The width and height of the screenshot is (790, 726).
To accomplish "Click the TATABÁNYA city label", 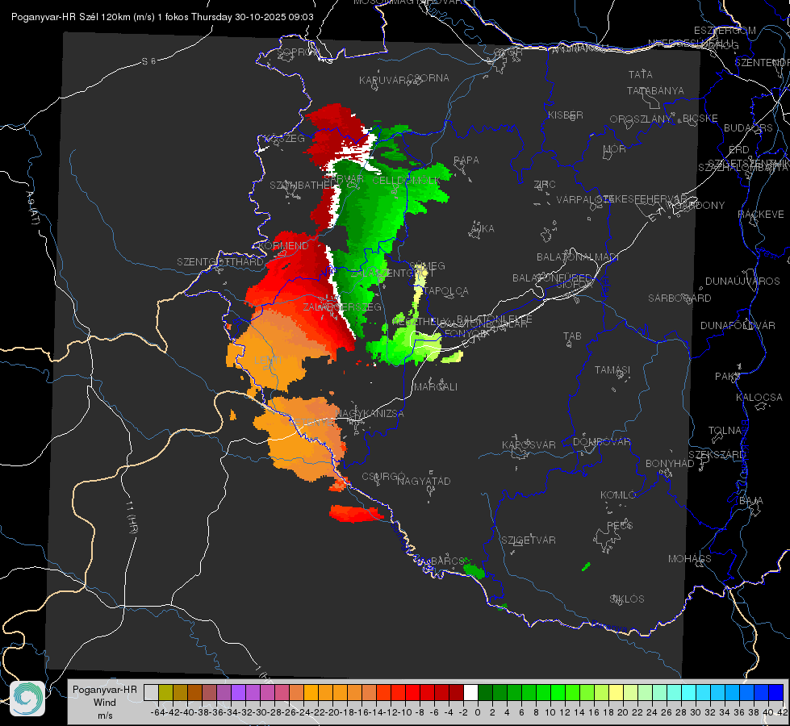I will 655,91.
